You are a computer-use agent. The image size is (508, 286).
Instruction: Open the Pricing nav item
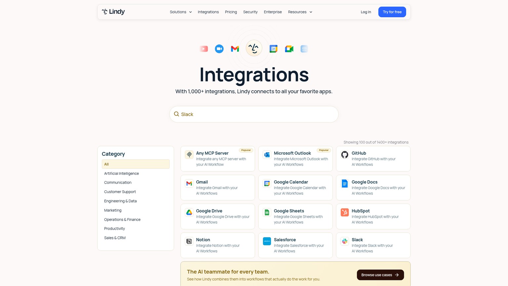pyautogui.click(x=231, y=12)
